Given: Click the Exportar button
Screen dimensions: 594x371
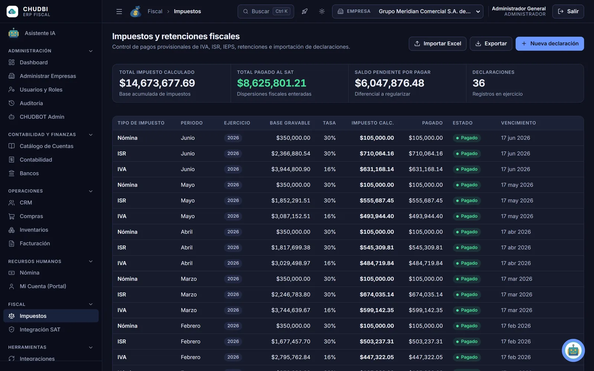Looking at the screenshot, I should point(491,43).
